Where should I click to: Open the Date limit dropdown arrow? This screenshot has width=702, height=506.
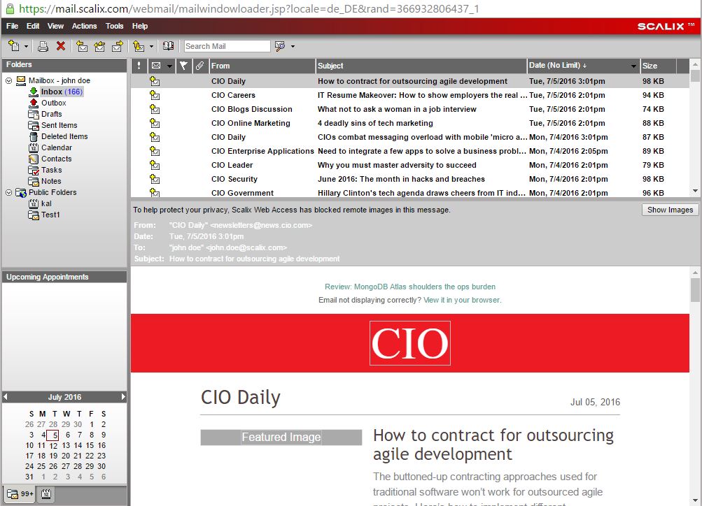[633, 66]
